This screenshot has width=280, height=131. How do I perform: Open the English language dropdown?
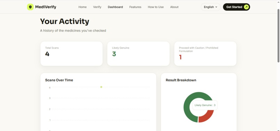tap(211, 7)
